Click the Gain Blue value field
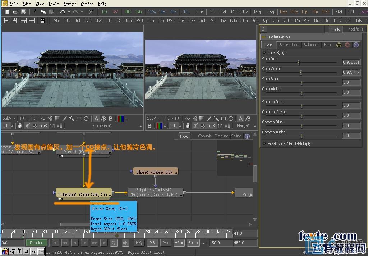Image resolution: width=368 pixels, height=256 pixels. coord(351,82)
